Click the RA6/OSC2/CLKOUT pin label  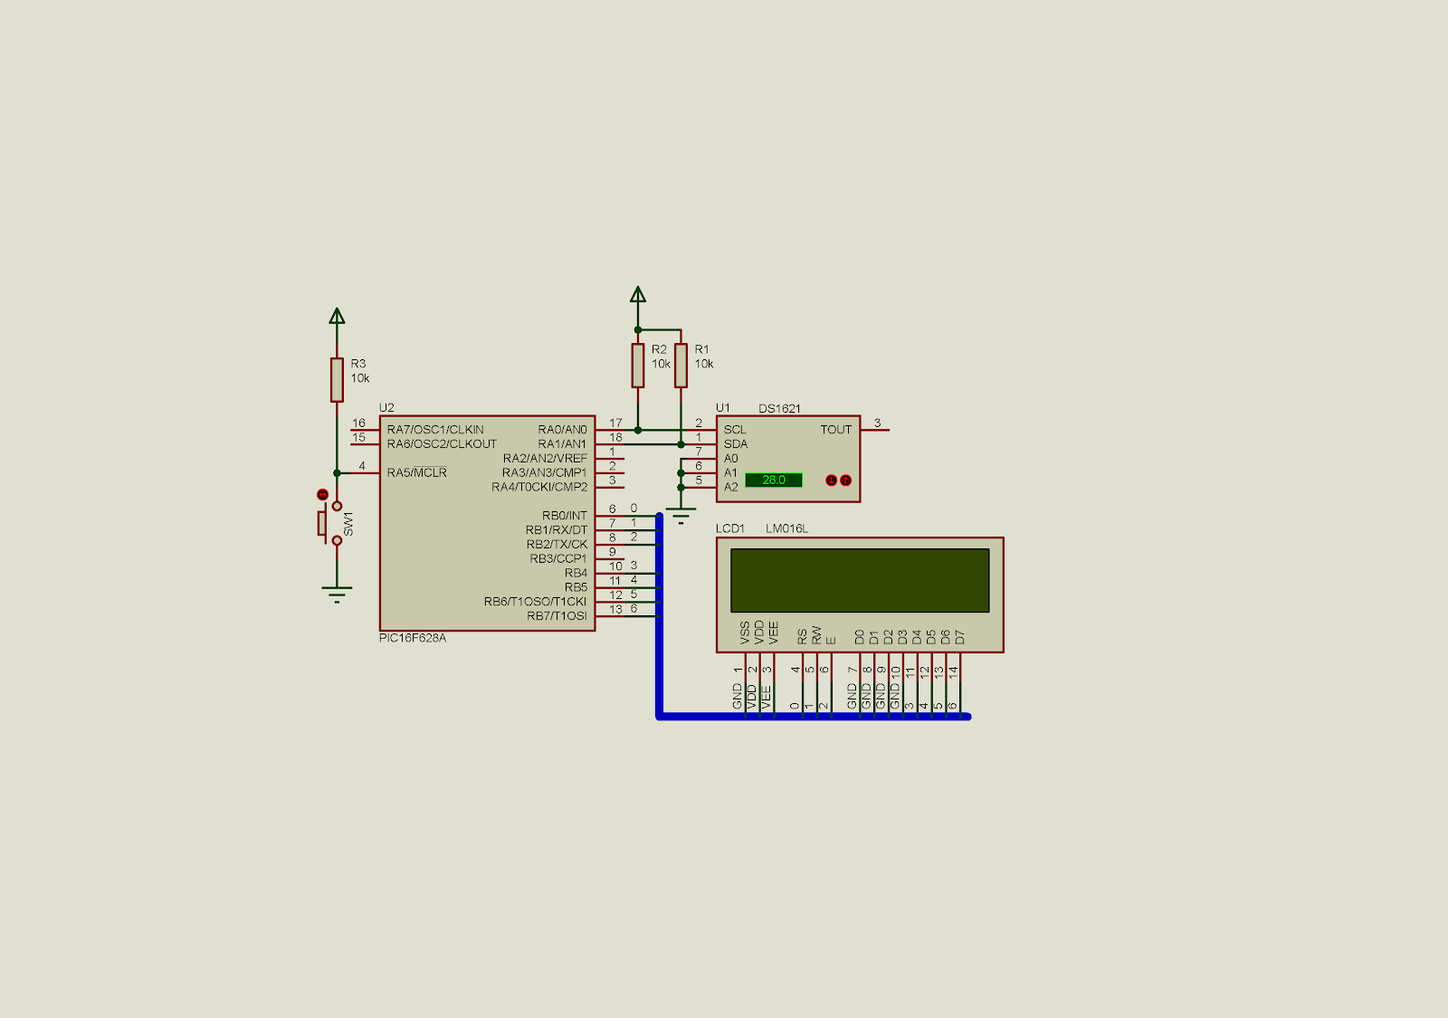(442, 444)
